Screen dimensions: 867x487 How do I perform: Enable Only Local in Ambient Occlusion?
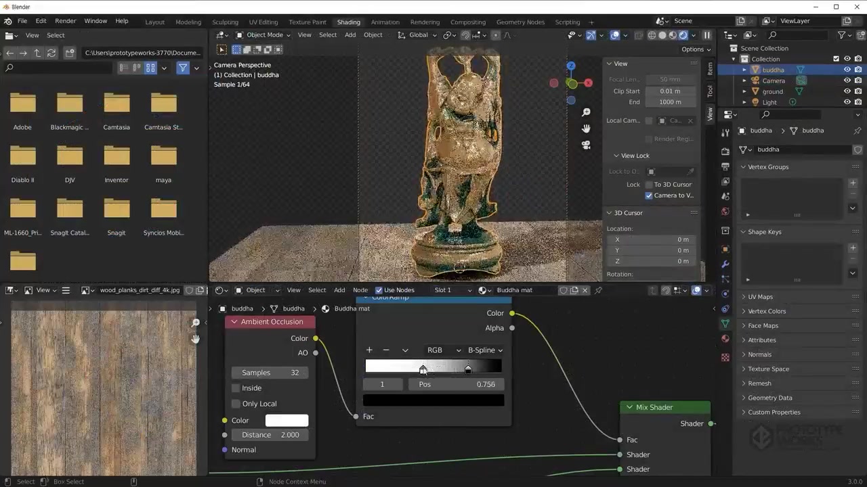tap(236, 404)
